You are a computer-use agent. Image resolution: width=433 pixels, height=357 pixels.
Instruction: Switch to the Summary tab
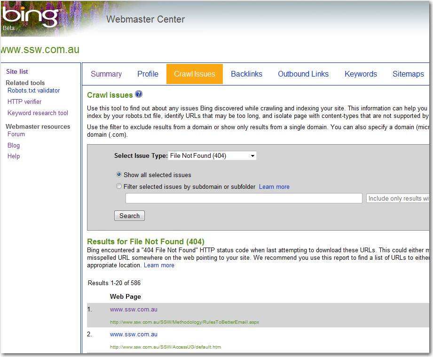click(x=106, y=74)
